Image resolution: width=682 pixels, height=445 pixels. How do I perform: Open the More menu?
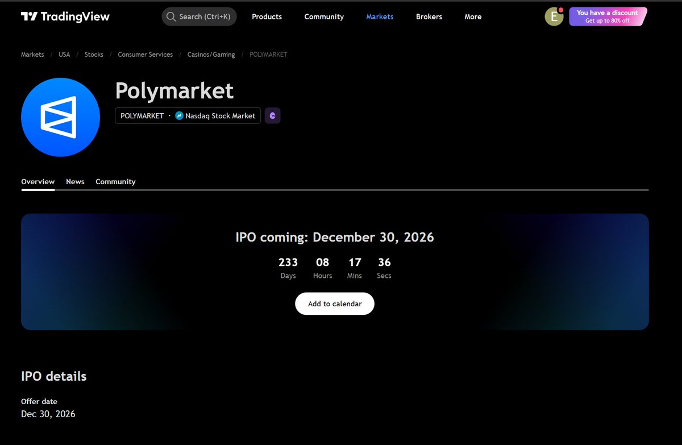coord(473,16)
